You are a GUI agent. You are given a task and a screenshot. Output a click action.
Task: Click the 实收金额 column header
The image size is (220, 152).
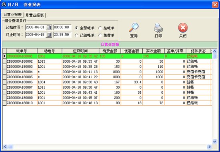(x=154, y=51)
